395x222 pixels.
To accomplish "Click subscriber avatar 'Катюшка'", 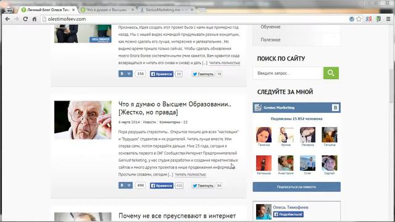I will tap(264, 163).
